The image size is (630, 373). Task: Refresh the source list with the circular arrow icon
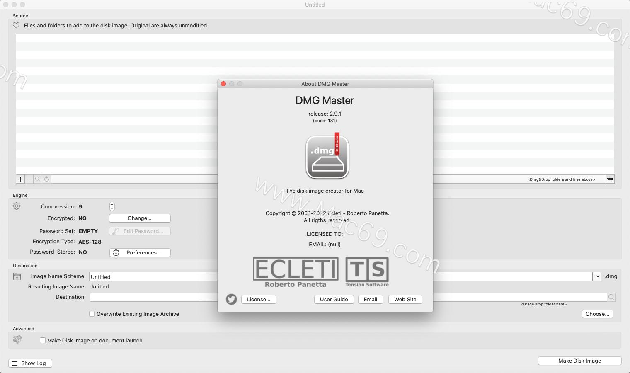coord(46,179)
